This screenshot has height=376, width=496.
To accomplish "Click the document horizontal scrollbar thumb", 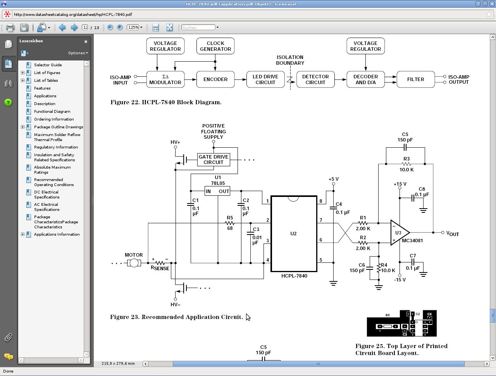I will click(x=319, y=364).
